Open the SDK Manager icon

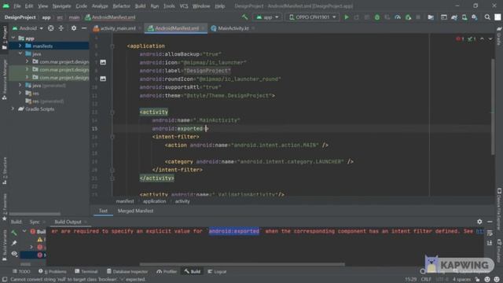click(x=475, y=17)
